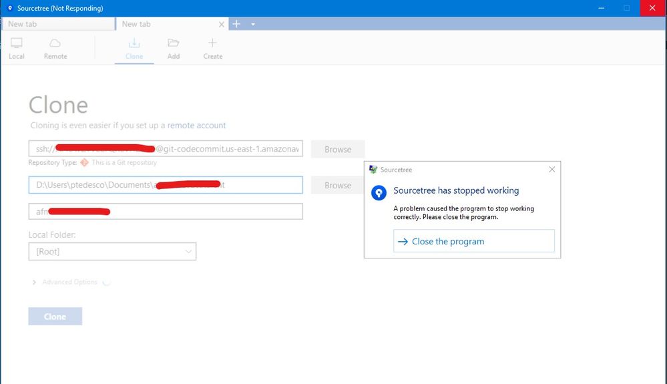Image resolution: width=667 pixels, height=384 pixels.
Task: Click the blue Clone button
Action: (x=55, y=317)
